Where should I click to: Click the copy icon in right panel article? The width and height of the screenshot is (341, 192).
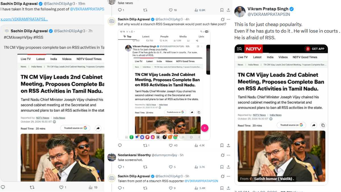[x=323, y=125]
